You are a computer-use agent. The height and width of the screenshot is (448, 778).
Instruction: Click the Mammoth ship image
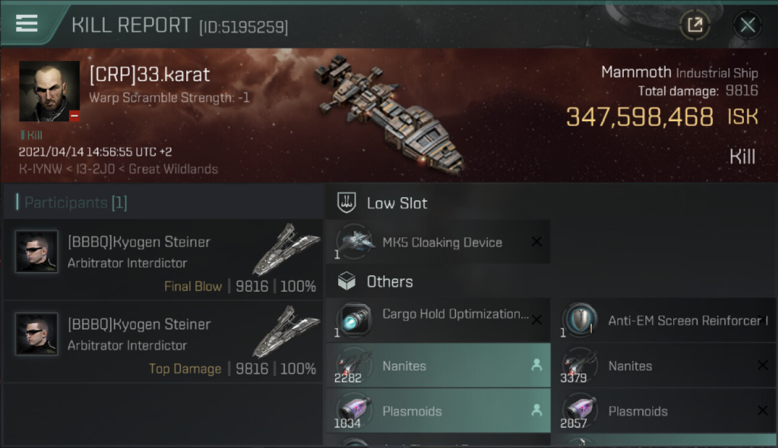click(x=388, y=113)
